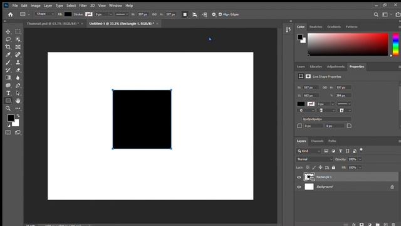Select the Hand tool
The image size is (401, 226).
(x=18, y=100)
